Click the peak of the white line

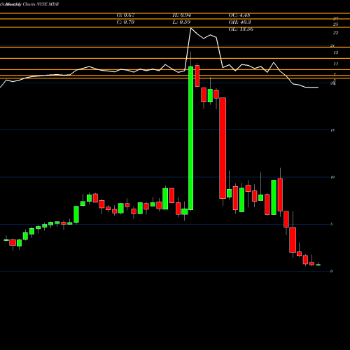pyautogui.click(x=191, y=28)
